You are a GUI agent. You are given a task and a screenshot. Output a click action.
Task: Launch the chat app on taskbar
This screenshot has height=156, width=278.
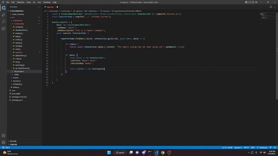coord(137,153)
